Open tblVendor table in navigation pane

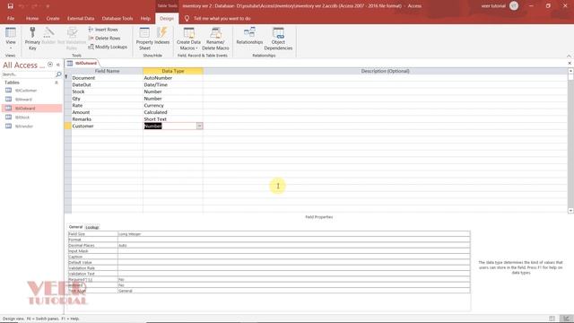[24, 127]
